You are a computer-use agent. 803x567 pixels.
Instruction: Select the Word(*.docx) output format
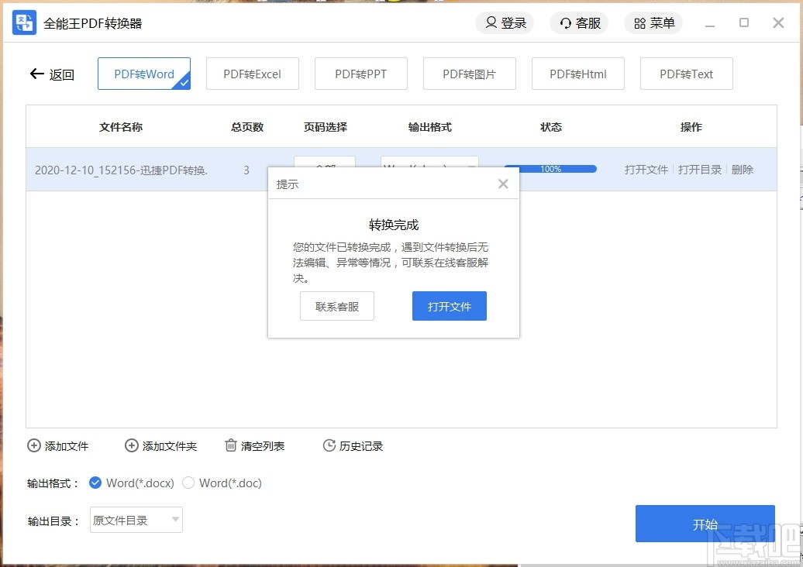(x=95, y=483)
